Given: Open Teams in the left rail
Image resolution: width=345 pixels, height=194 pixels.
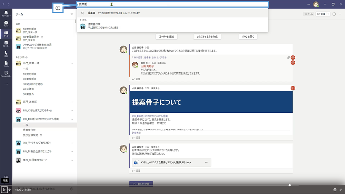Looking at the screenshot, I should (6, 34).
